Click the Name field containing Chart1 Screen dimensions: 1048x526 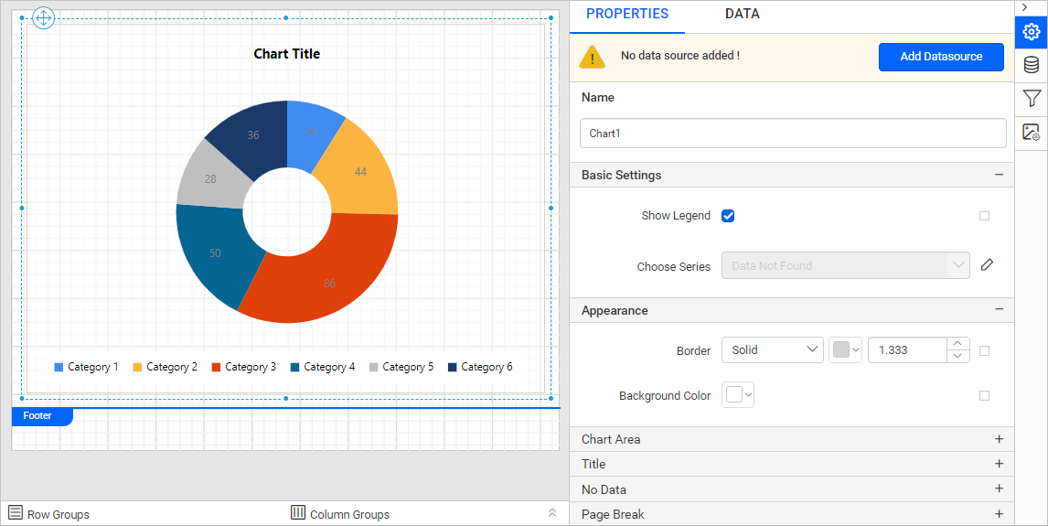pyautogui.click(x=793, y=133)
